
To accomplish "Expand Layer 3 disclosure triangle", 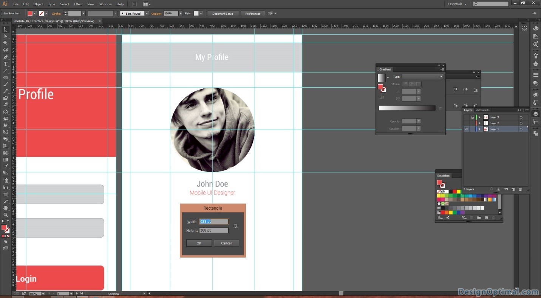I will tap(479, 117).
